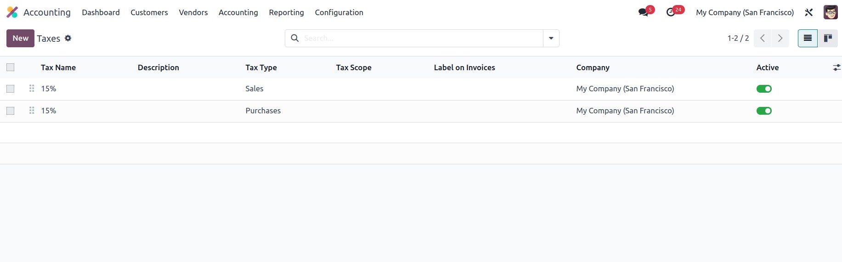Image resolution: width=842 pixels, height=262 pixels.
Task: Switch company via My Company (San Francisco)
Action: pyautogui.click(x=745, y=12)
